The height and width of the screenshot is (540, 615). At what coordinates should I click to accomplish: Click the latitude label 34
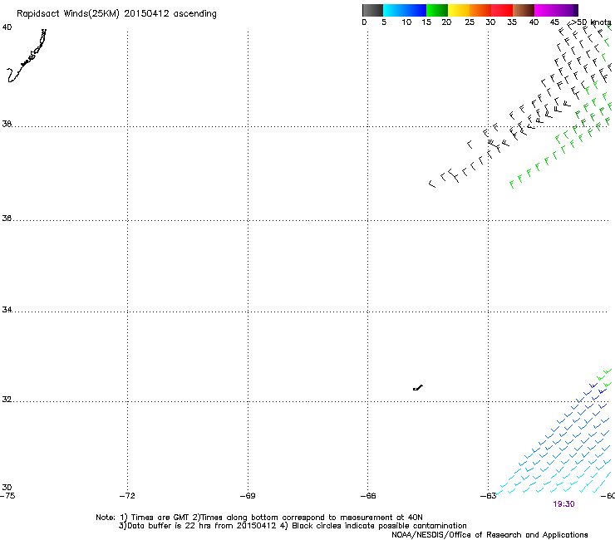(7, 310)
